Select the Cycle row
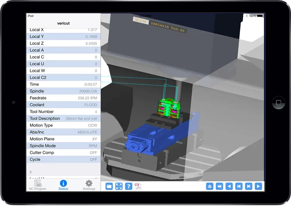The height and width of the screenshot is (206, 291). pyautogui.click(x=63, y=160)
